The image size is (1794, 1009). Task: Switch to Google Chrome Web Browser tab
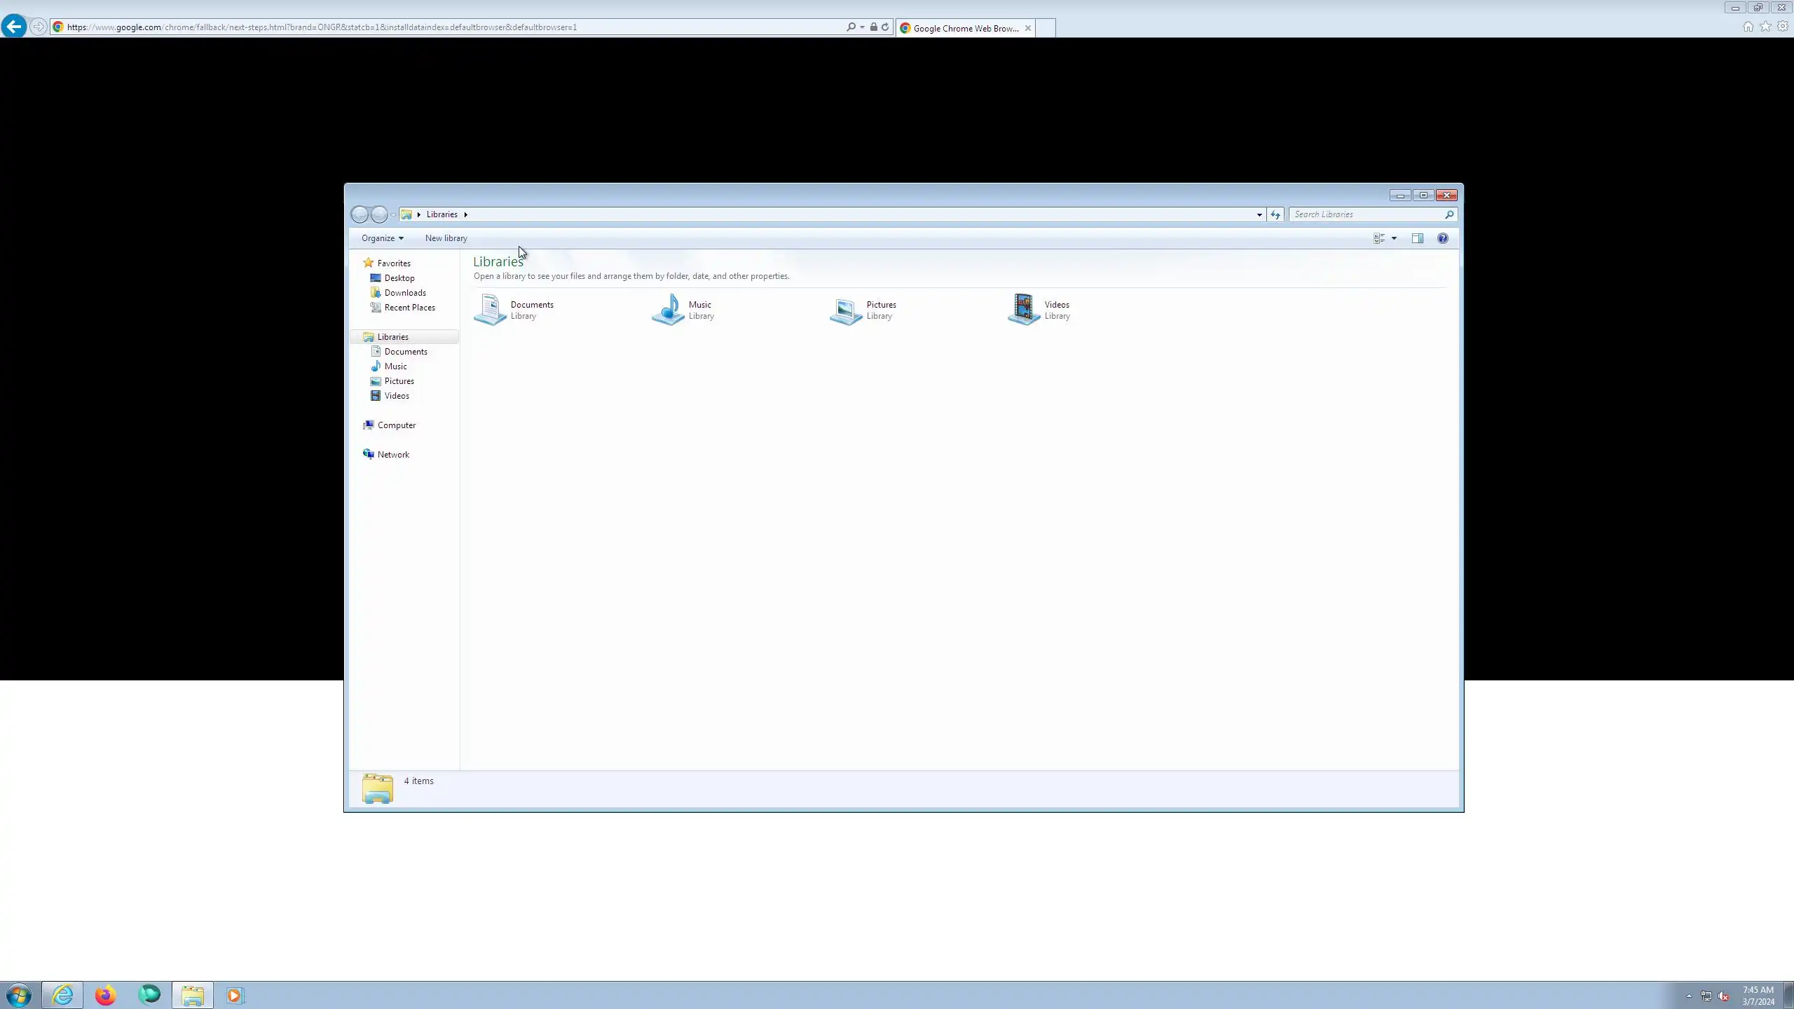click(965, 28)
